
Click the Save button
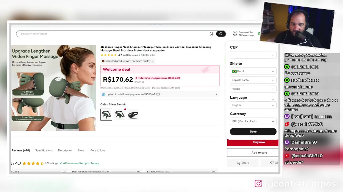pos(253,131)
